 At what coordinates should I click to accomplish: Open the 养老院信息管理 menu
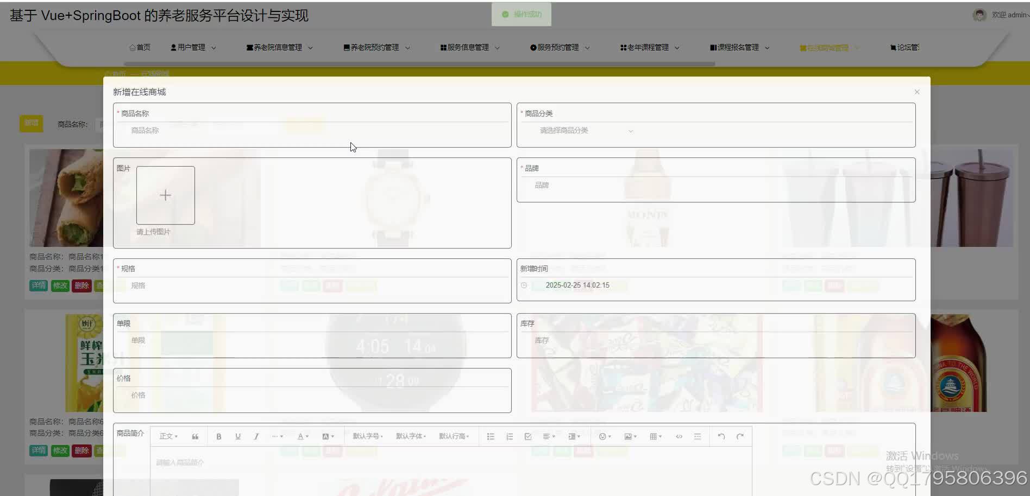coord(280,48)
